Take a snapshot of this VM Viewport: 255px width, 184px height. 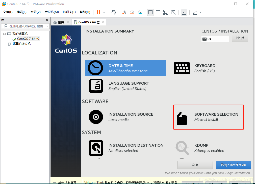pos(124,12)
